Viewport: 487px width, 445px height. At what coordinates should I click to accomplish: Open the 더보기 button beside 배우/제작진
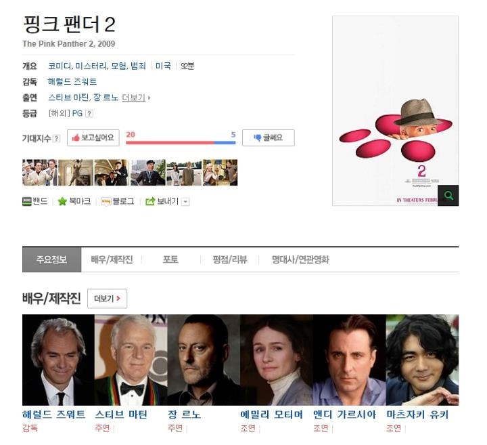click(x=107, y=299)
